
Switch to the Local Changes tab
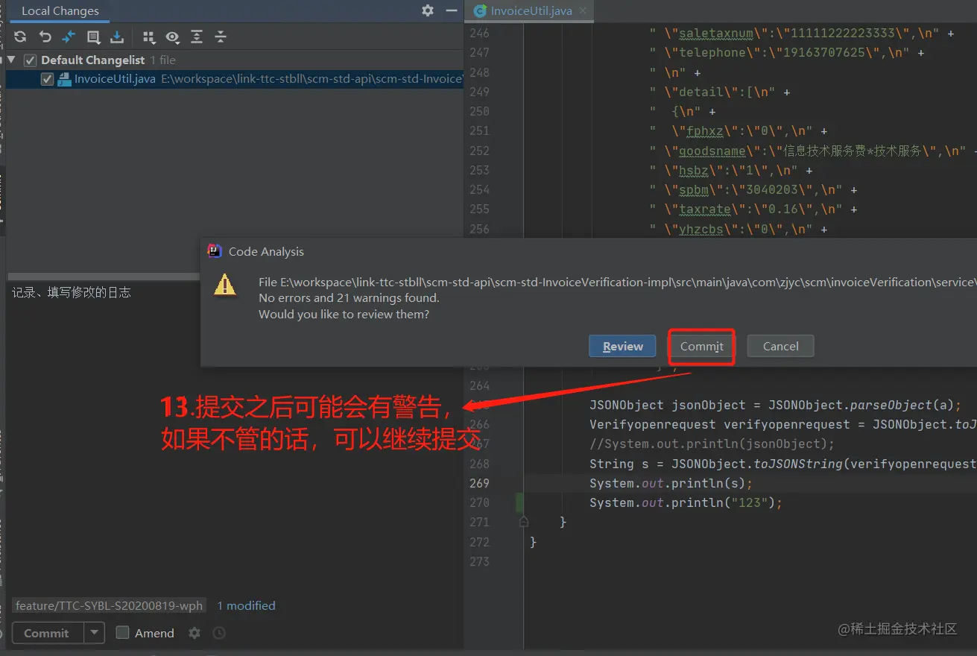60,11
